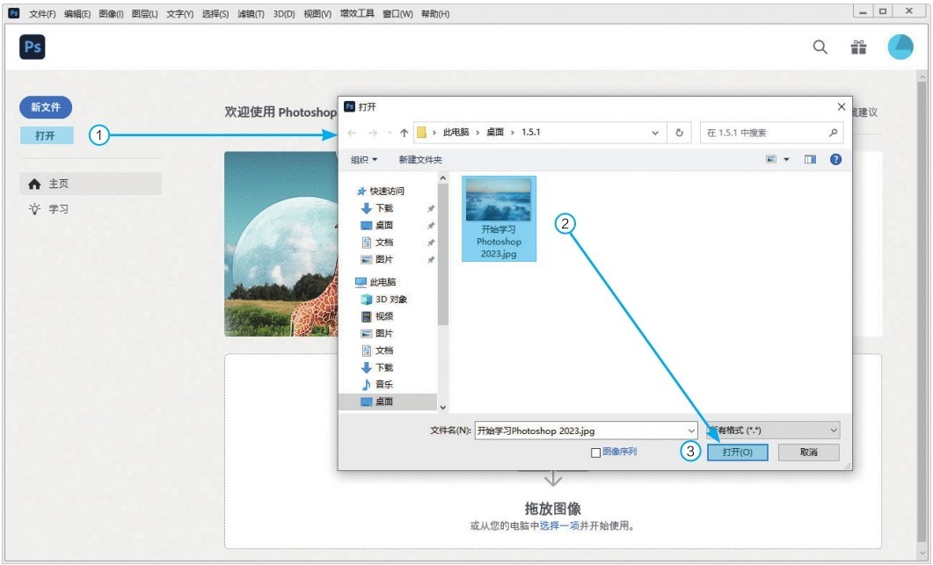The width and height of the screenshot is (933, 565).
Task: Open the 编辑(E) menu
Action: pyautogui.click(x=77, y=14)
